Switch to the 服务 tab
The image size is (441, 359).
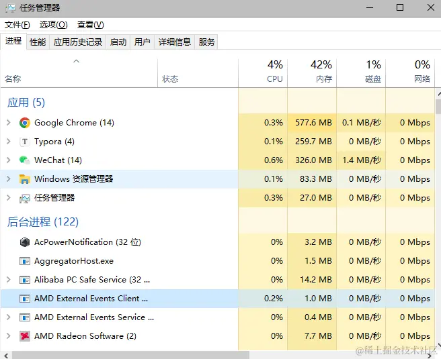click(207, 42)
